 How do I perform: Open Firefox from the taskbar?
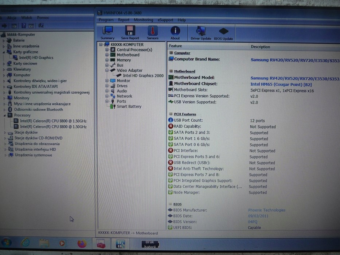click(x=82, y=243)
